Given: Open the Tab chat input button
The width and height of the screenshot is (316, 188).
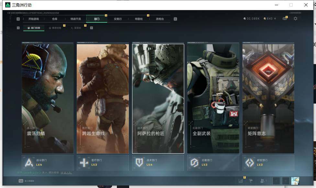Looking at the screenshot, I should [x=27, y=181].
